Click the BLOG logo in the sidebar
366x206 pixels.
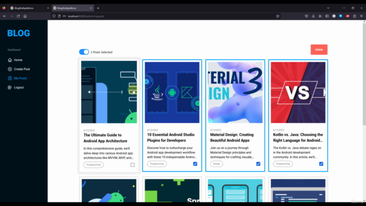click(18, 33)
